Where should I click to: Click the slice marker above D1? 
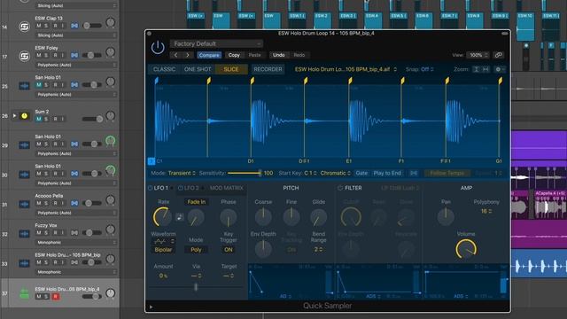click(252, 81)
